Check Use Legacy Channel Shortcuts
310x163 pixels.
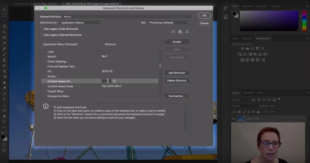tap(42, 35)
